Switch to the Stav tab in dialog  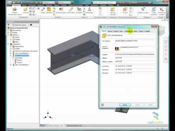tap(121, 31)
